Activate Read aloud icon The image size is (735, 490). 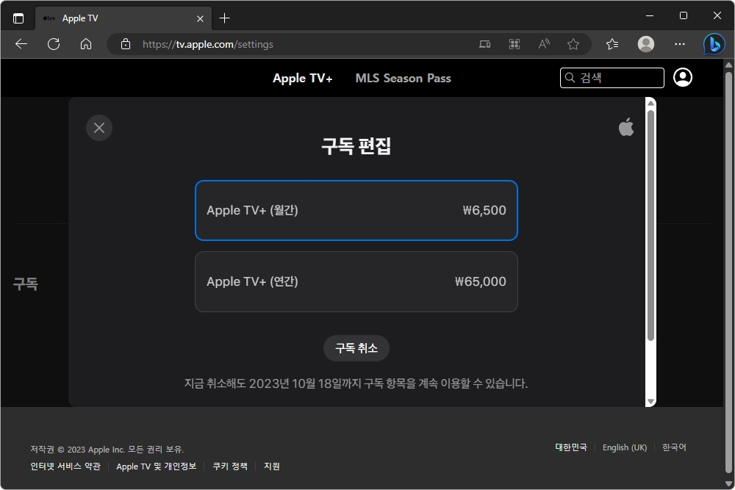544,44
